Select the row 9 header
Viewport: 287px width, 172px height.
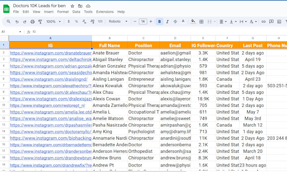(x=4, y=99)
